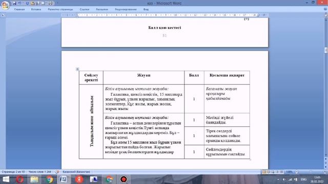Click the zoom slider handle

point(311,172)
